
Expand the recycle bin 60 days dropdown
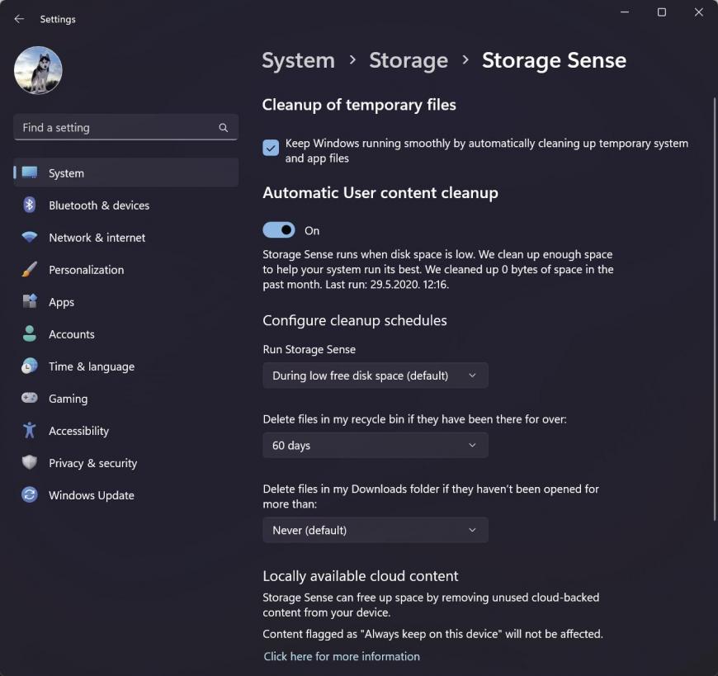click(x=376, y=445)
